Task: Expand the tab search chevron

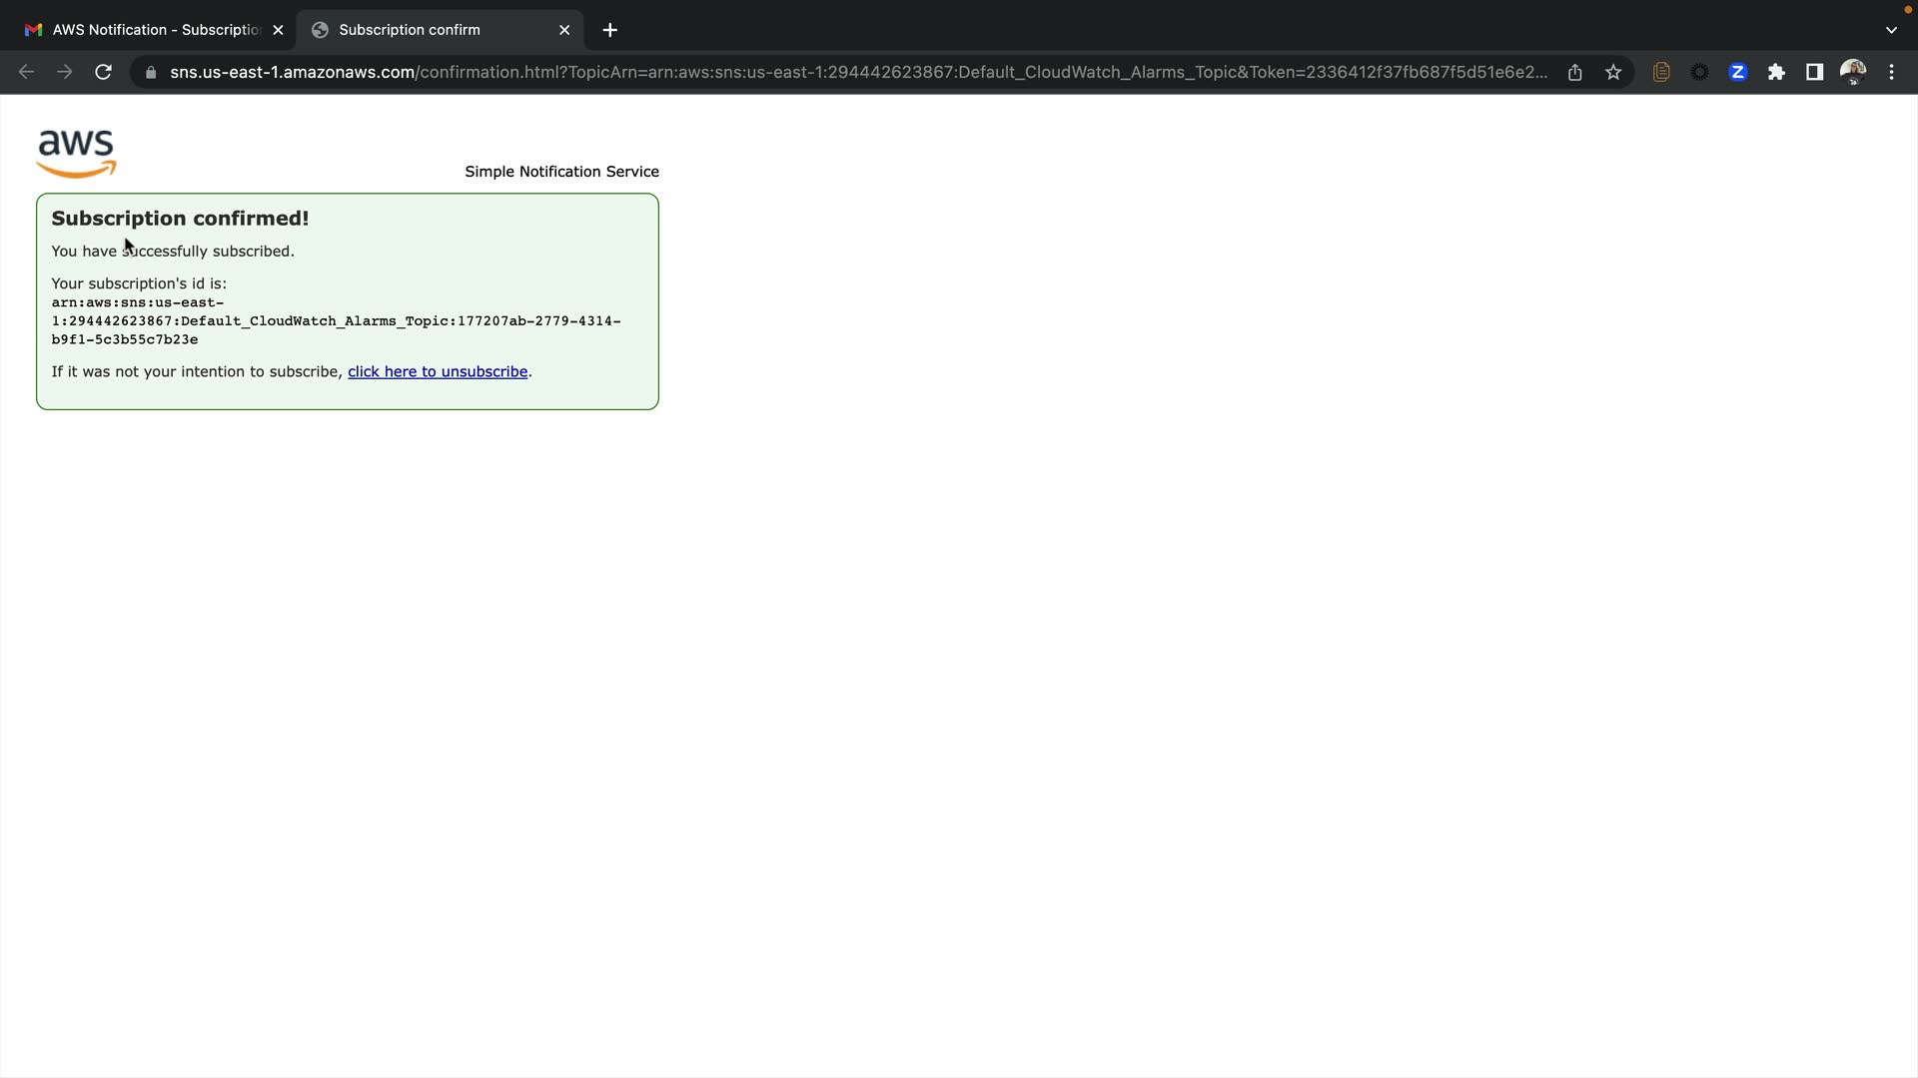Action: (1891, 30)
